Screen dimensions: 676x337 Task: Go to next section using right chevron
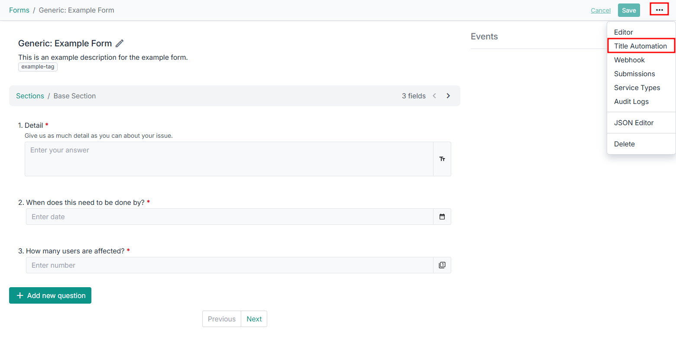click(448, 96)
